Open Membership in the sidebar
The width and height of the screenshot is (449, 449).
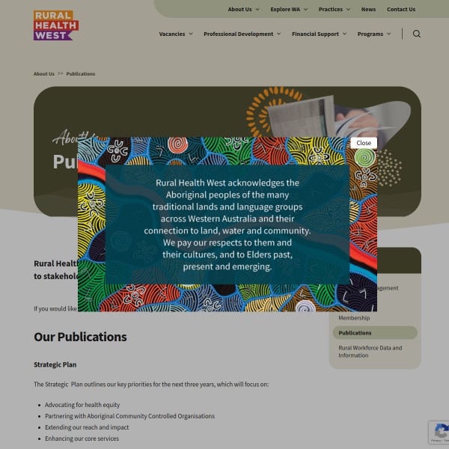(354, 318)
